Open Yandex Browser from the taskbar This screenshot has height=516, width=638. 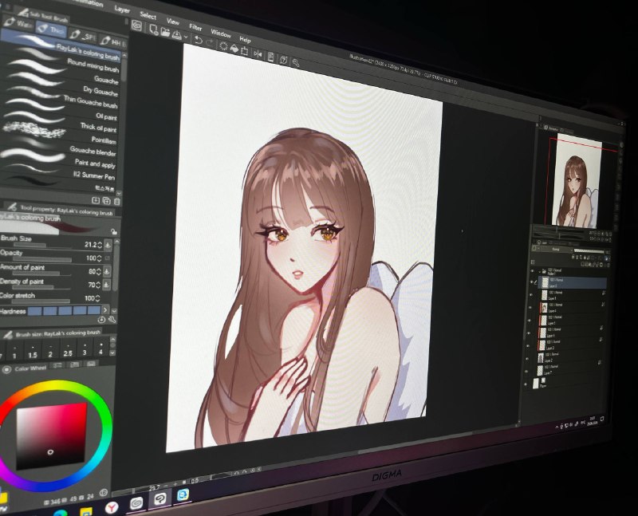pos(112,507)
